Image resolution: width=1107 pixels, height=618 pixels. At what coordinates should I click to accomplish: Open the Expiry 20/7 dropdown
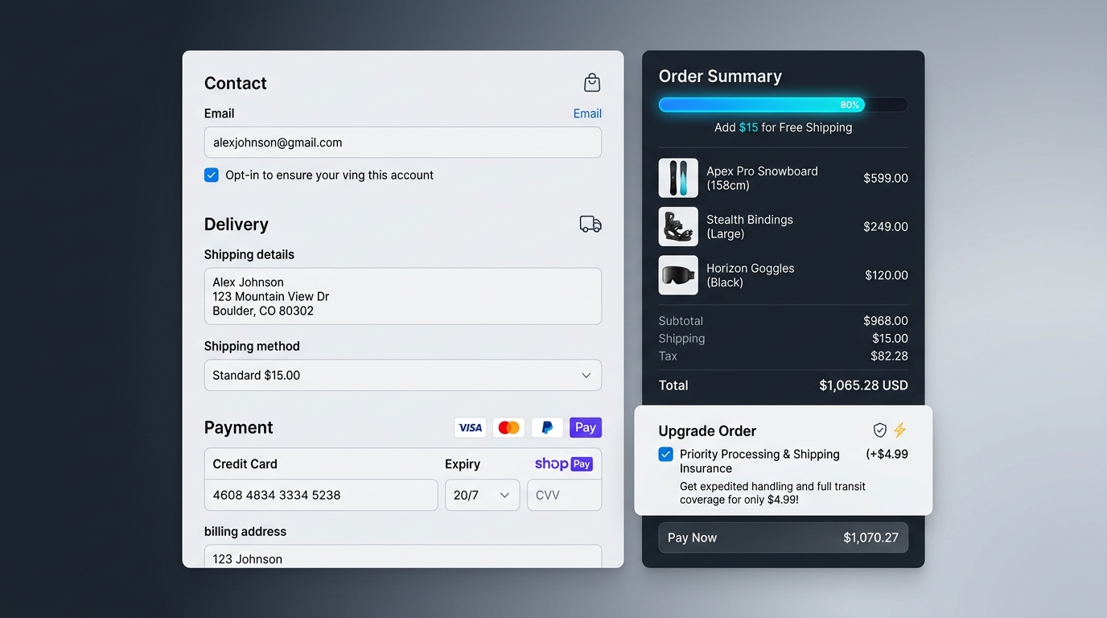click(483, 495)
